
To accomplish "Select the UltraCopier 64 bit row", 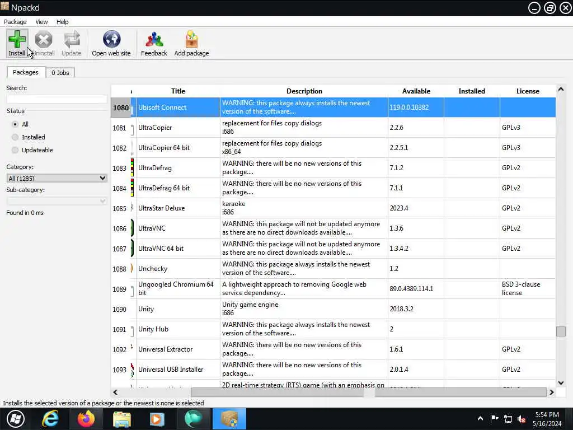I will pyautogui.click(x=334, y=148).
